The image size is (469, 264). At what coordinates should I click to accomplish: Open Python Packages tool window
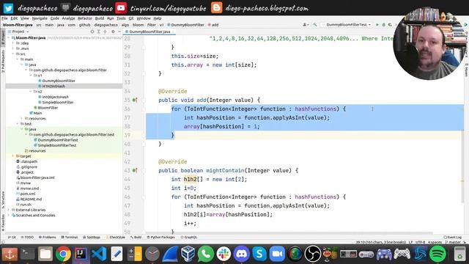[161, 237]
